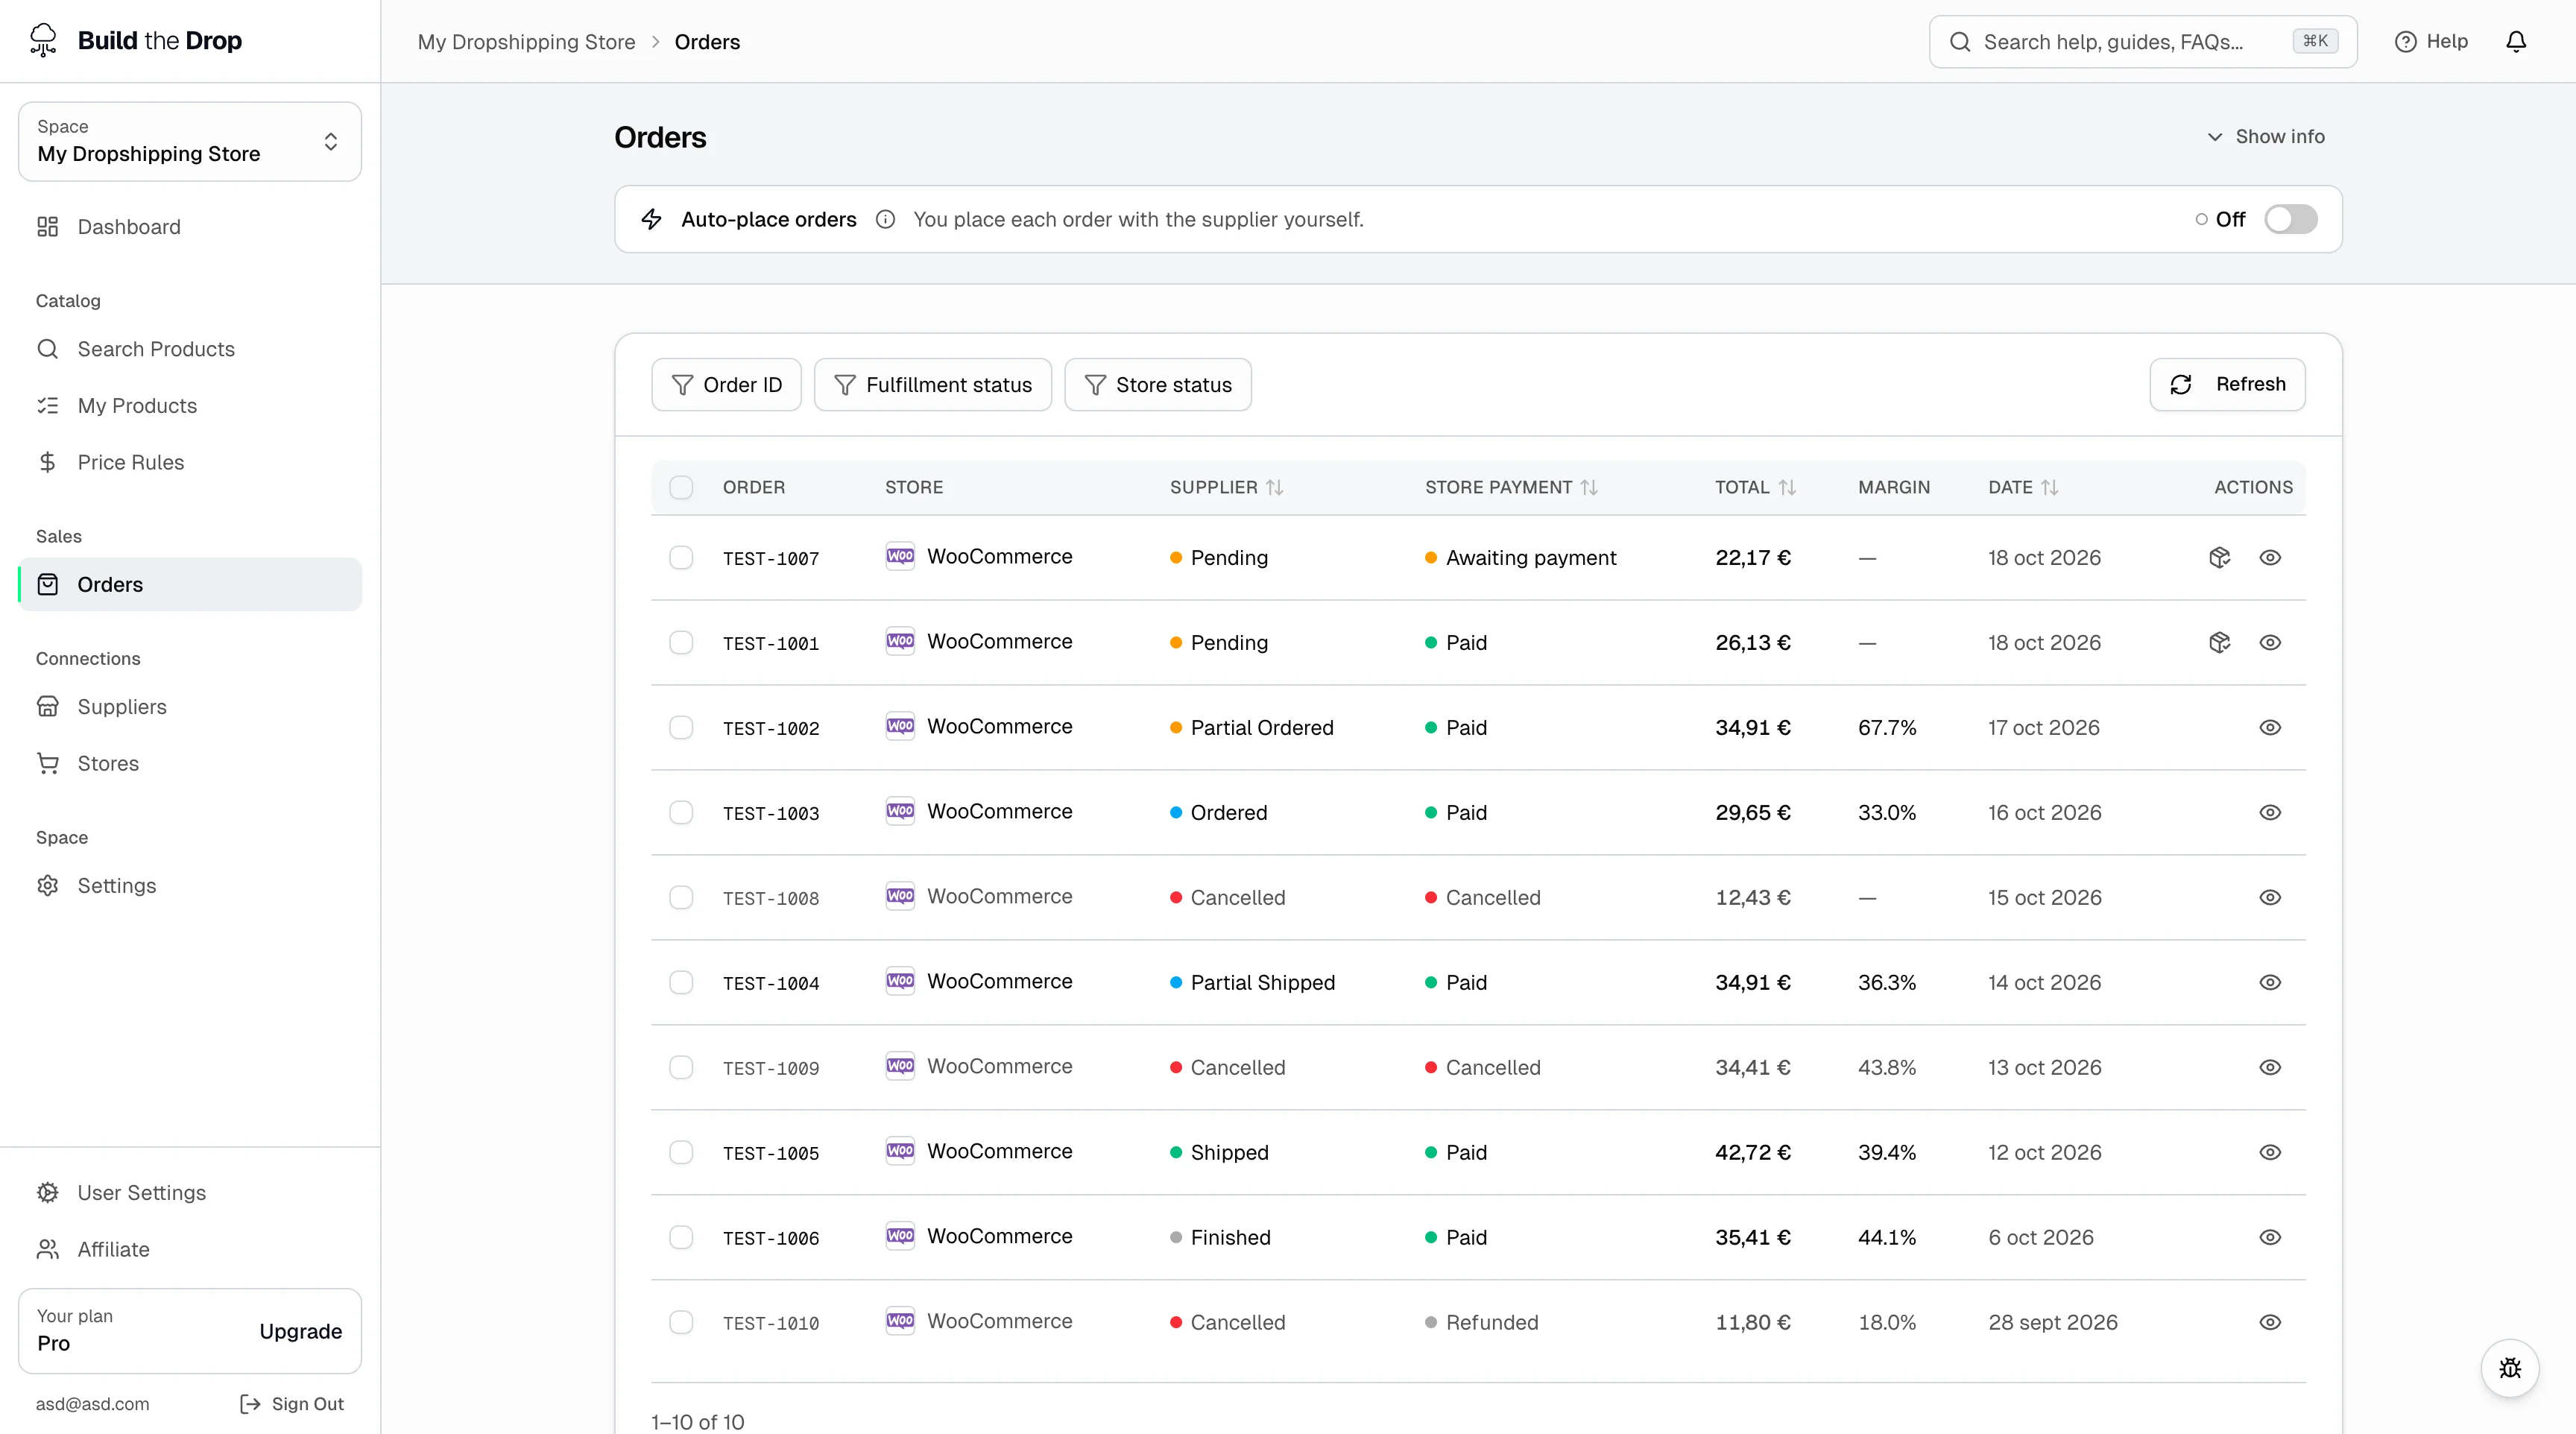Click the Refresh button
This screenshot has width=2576, height=1434.
2227,384
